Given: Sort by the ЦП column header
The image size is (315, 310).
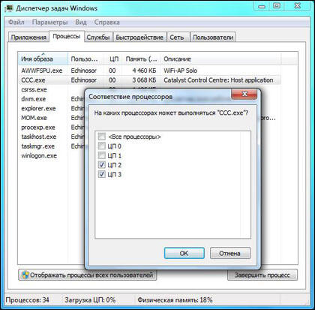Looking at the screenshot, I should (x=114, y=59).
